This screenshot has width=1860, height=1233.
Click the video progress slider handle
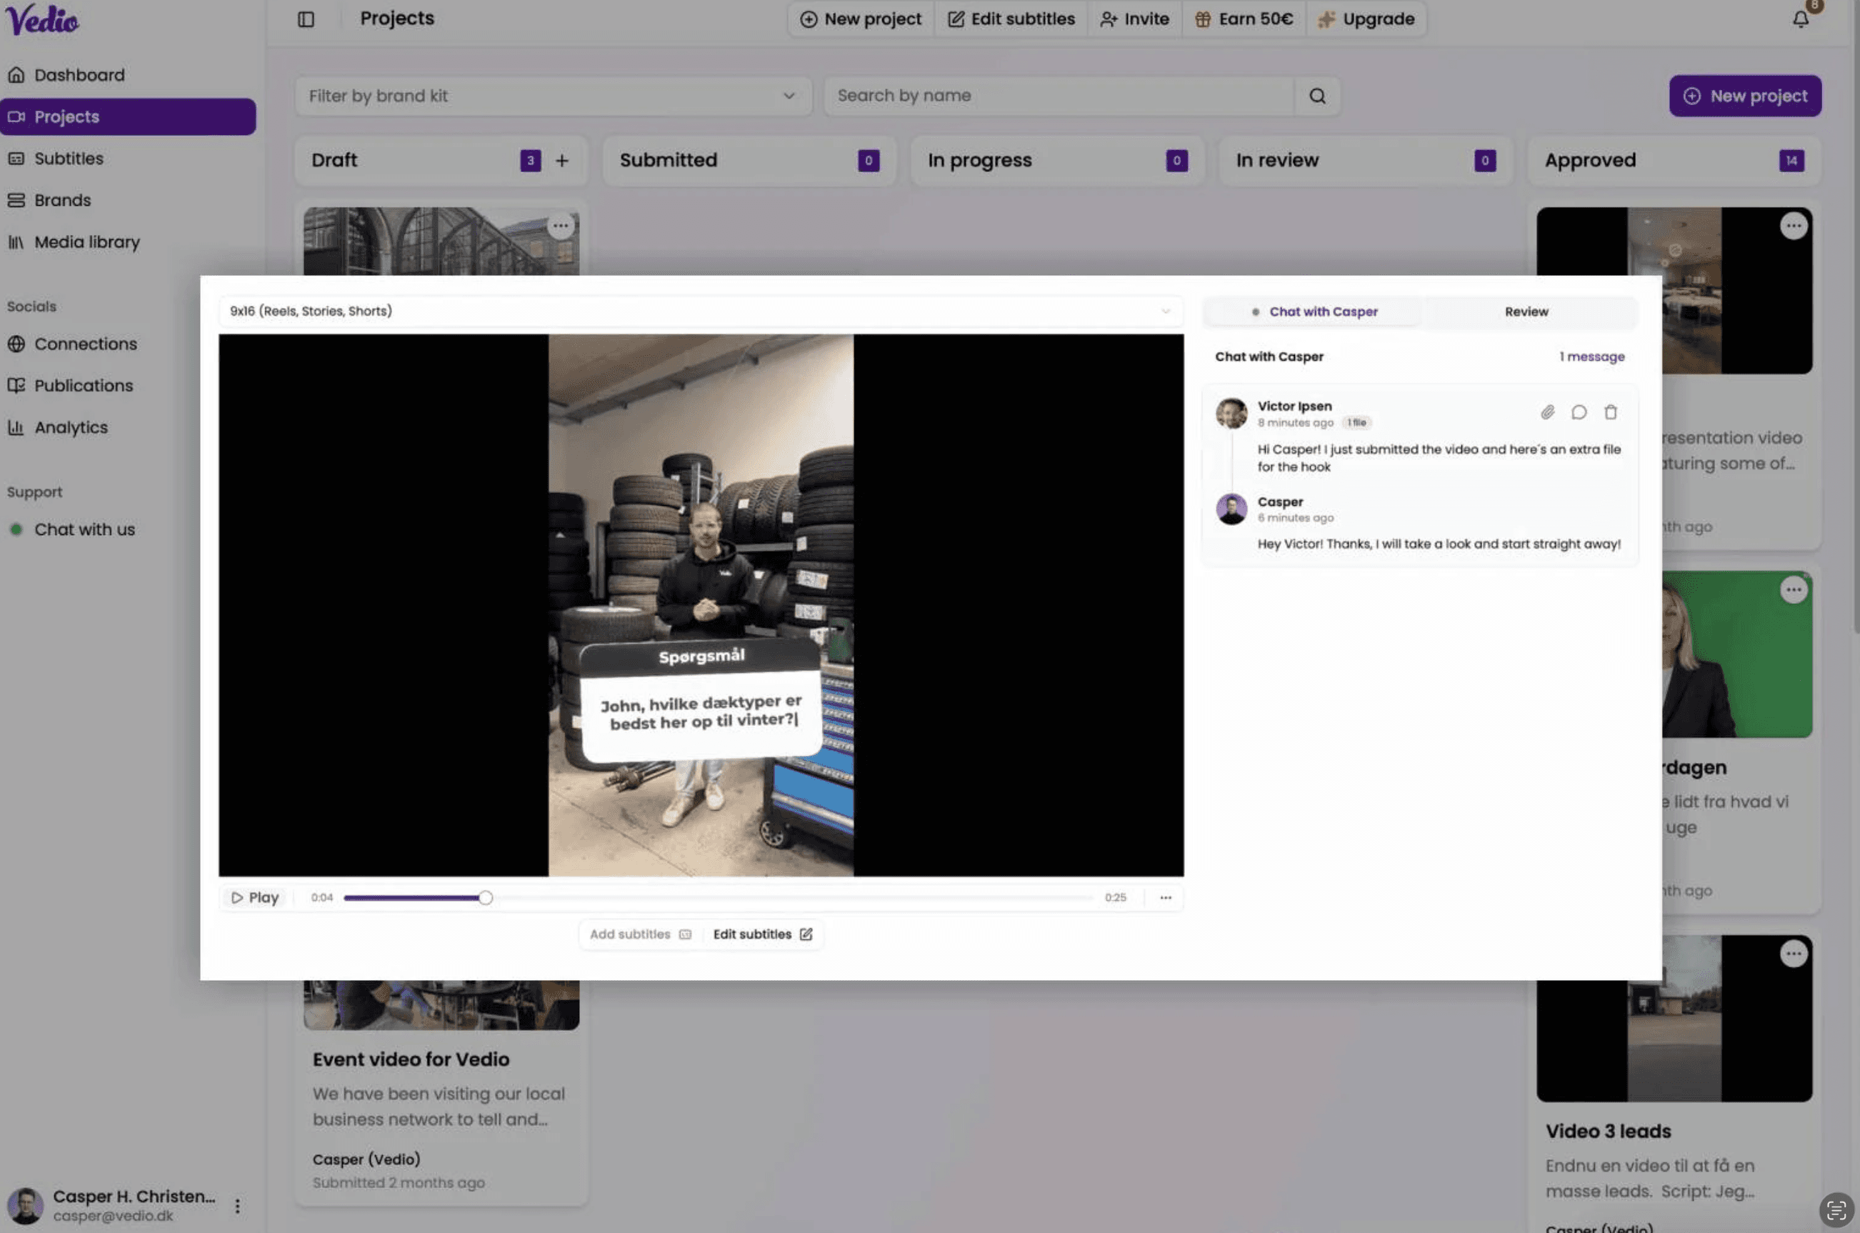coord(485,897)
